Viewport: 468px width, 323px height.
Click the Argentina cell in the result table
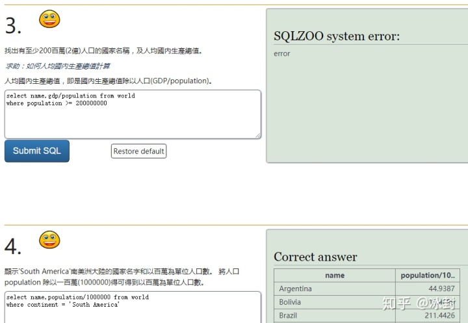(335, 289)
